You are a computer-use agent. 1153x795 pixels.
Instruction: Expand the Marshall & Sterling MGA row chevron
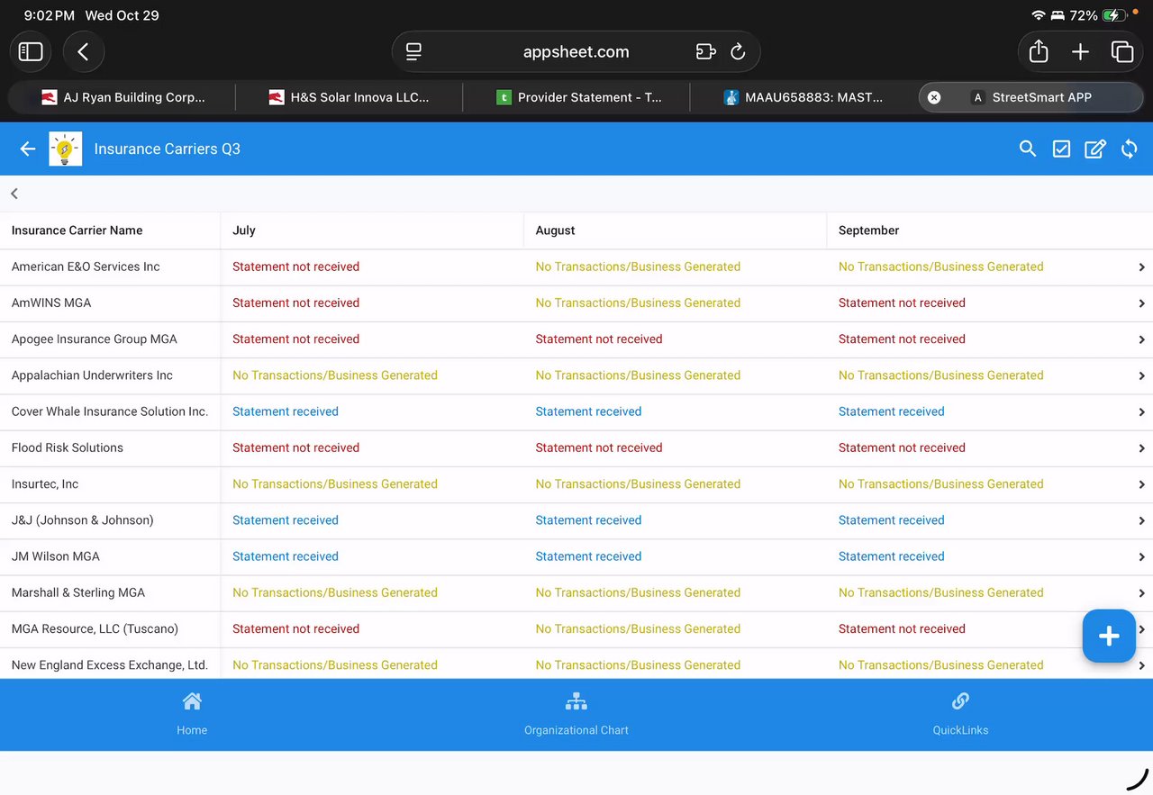[1142, 593]
